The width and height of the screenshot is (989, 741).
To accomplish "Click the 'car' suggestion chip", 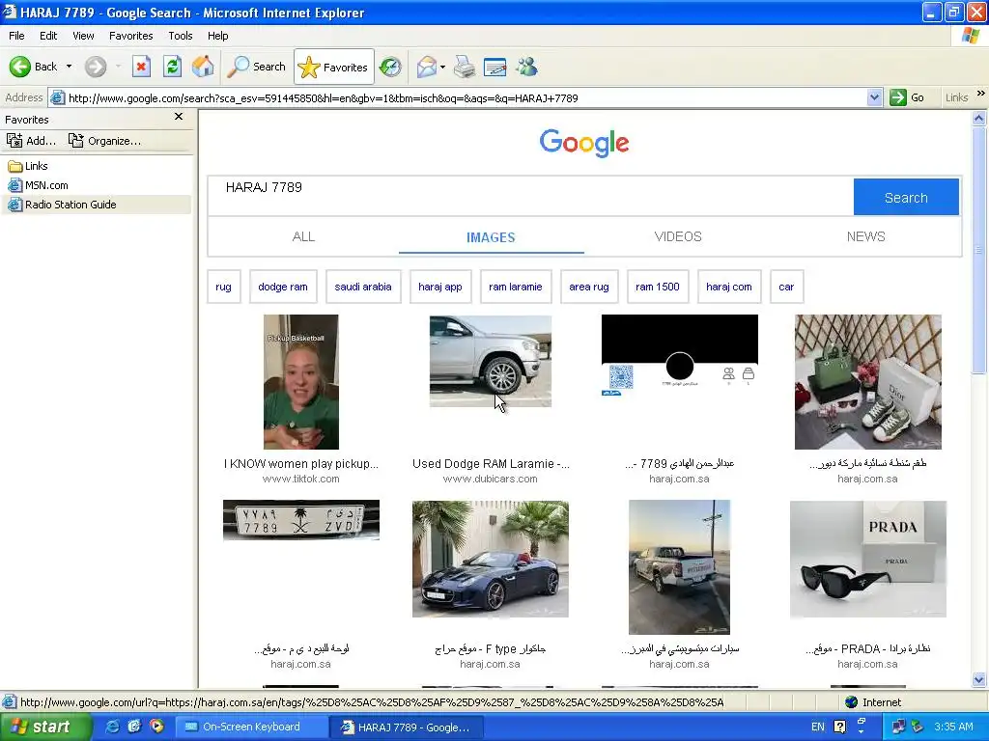I will 786,287.
